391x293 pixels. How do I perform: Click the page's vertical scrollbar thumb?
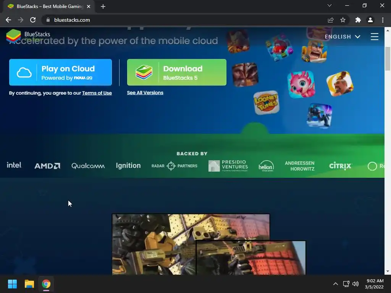(x=388, y=58)
